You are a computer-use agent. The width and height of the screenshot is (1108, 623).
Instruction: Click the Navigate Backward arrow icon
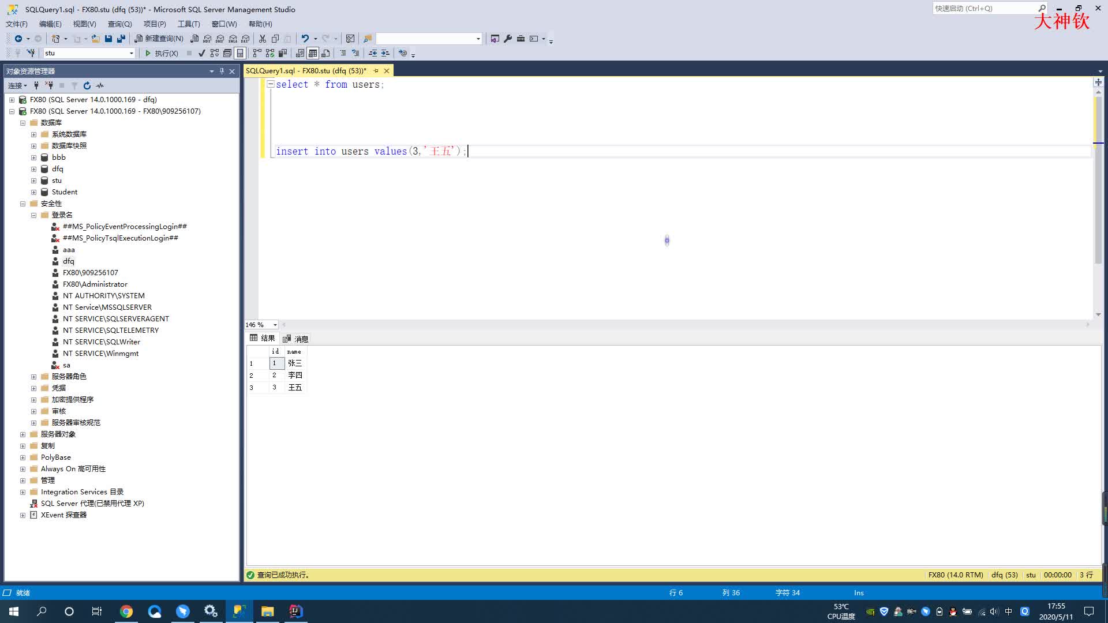[18, 39]
